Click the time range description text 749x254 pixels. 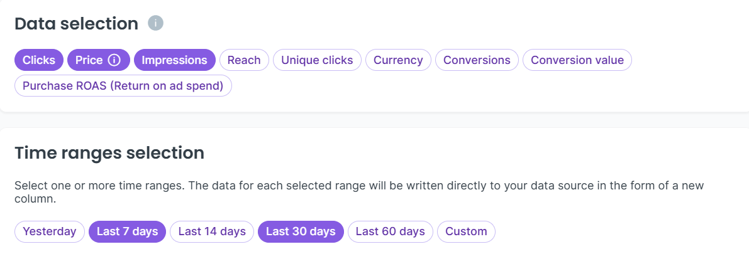click(x=358, y=186)
